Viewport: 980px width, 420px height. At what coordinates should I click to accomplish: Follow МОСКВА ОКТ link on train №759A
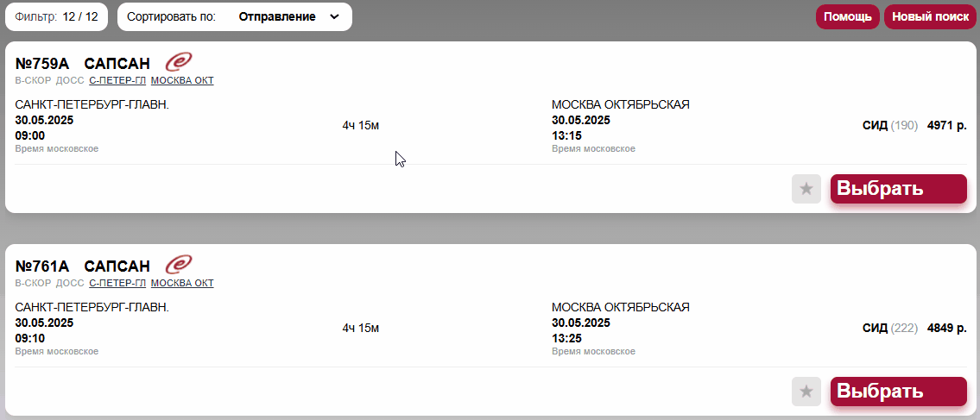coord(182,80)
